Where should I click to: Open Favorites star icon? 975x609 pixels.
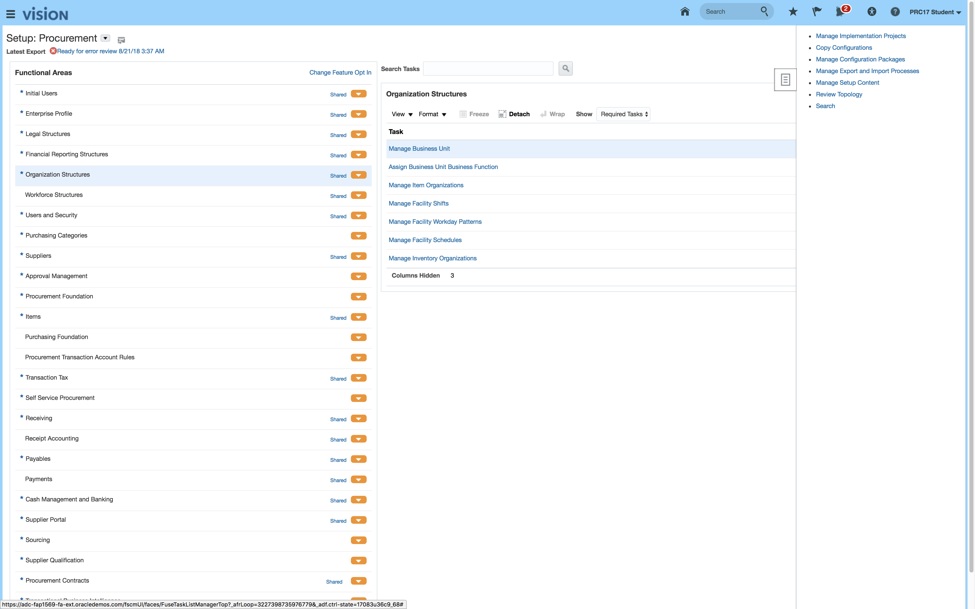coord(792,12)
